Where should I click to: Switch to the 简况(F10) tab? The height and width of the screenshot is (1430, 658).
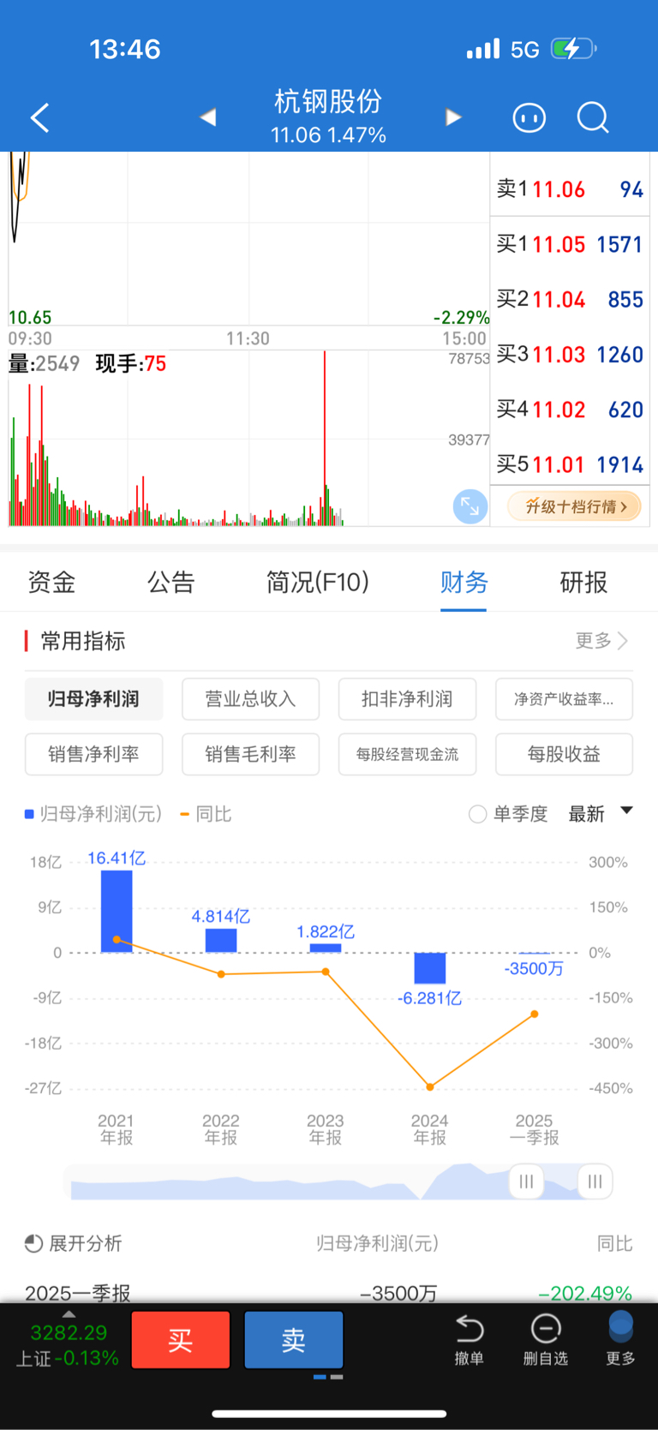coord(318,583)
